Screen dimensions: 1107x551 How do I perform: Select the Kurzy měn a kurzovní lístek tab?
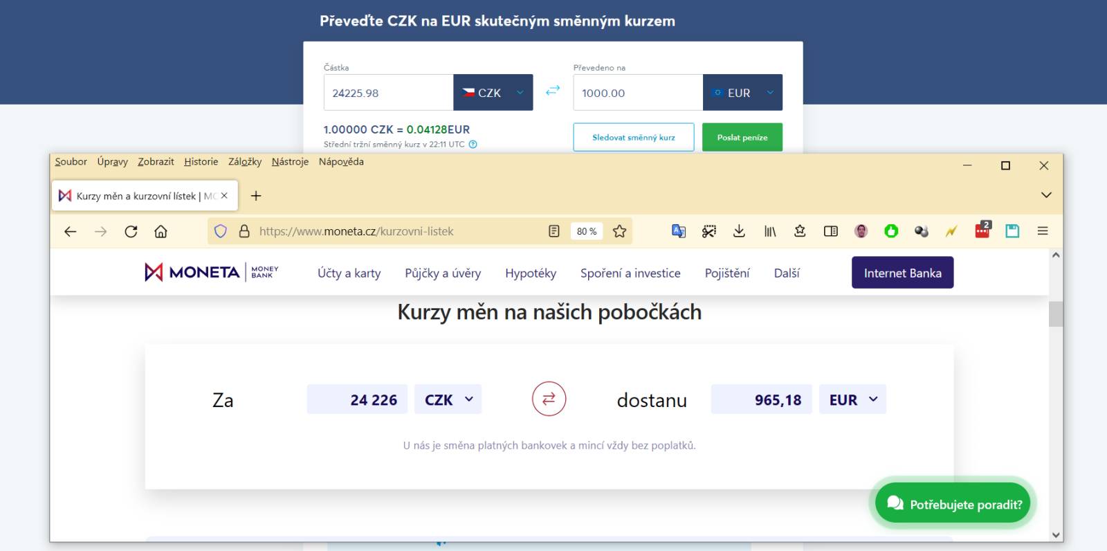click(145, 196)
